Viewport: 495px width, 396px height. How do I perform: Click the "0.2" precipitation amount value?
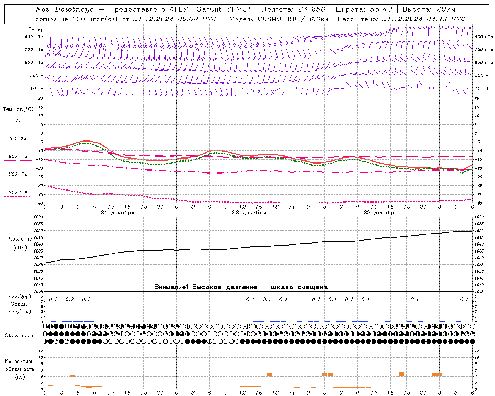point(70,299)
